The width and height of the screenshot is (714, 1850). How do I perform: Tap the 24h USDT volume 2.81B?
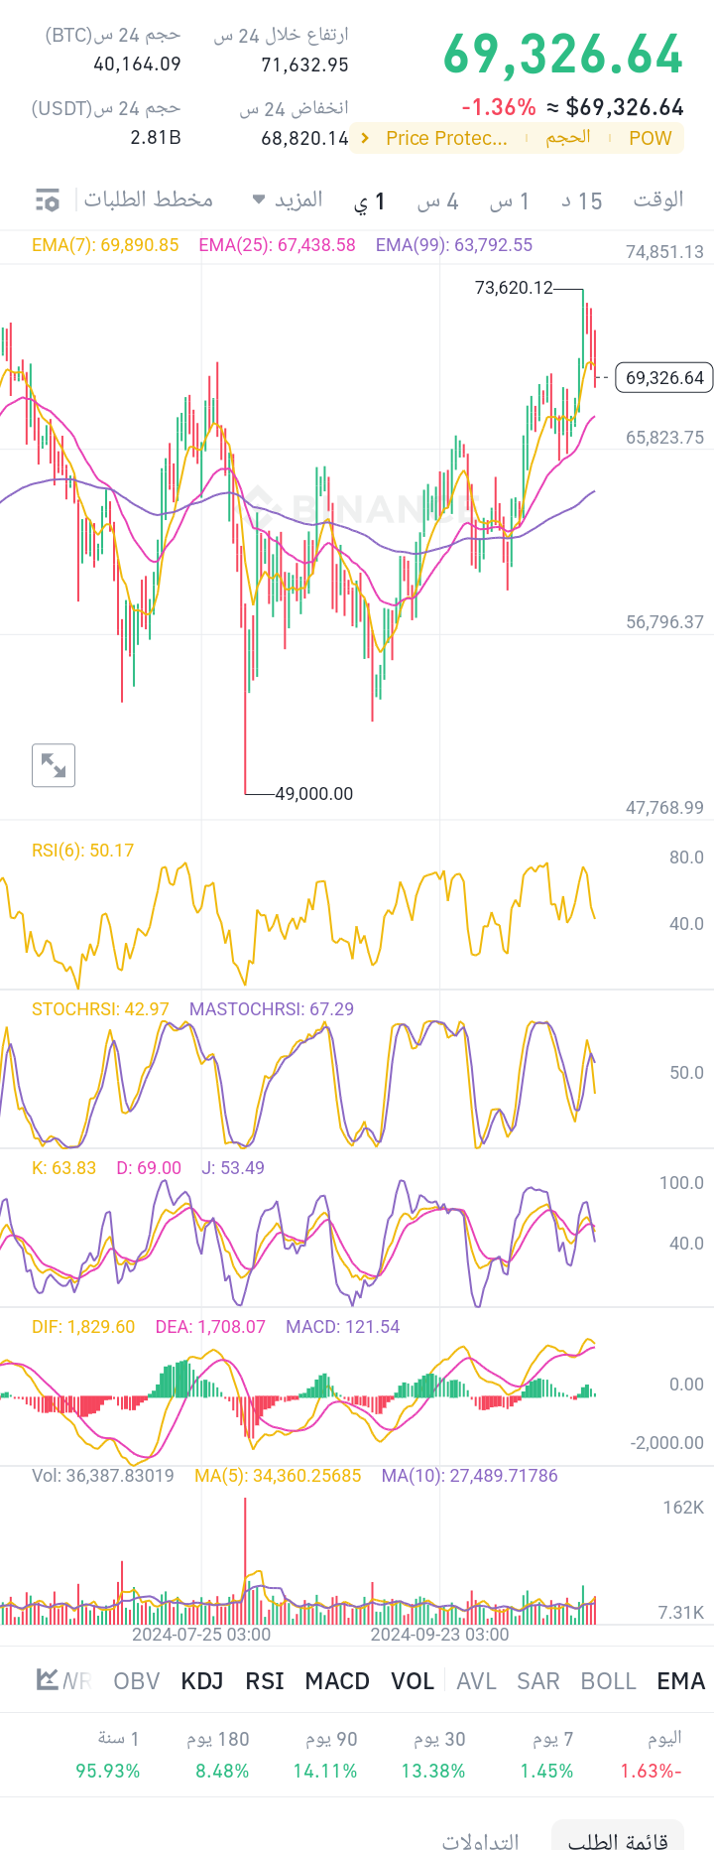pos(156,137)
